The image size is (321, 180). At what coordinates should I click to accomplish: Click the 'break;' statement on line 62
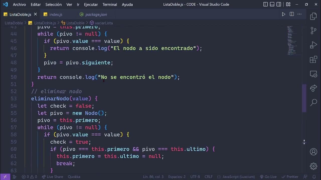coord(66,163)
